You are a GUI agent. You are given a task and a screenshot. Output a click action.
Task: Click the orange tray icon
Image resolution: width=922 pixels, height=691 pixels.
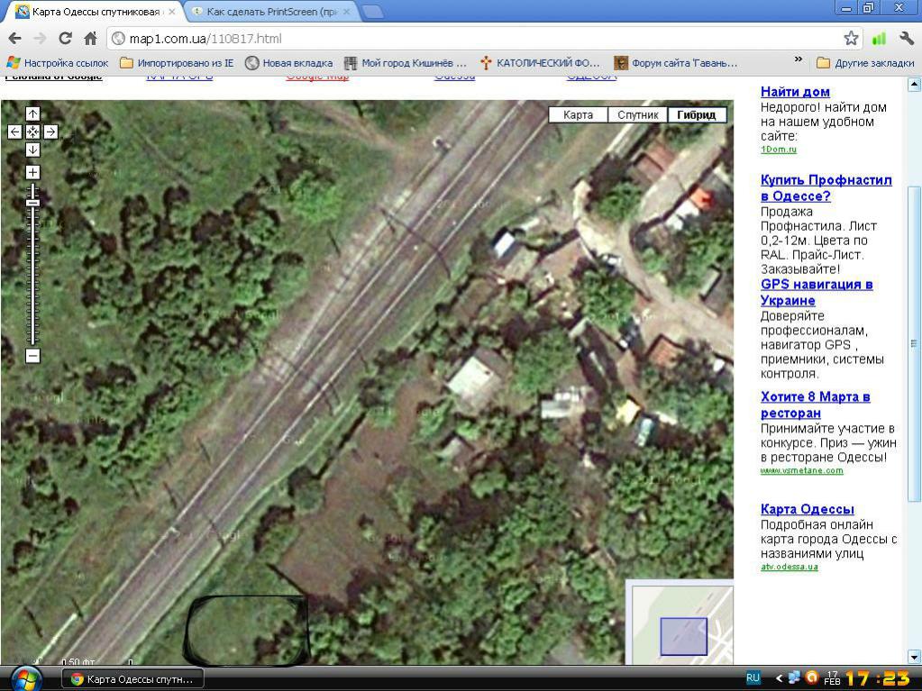coord(812,677)
